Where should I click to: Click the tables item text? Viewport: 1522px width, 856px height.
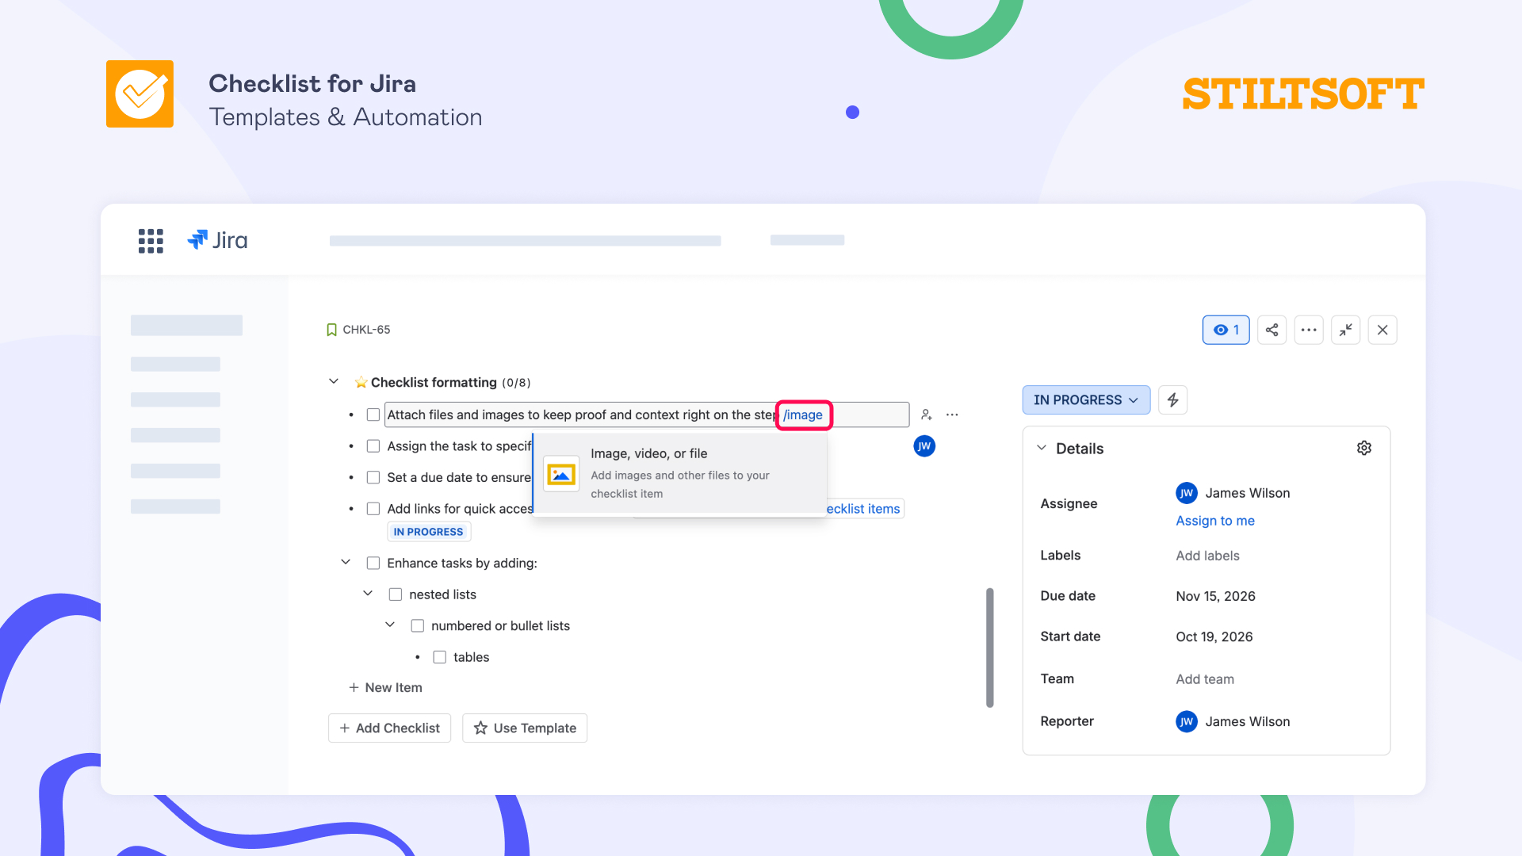point(471,657)
